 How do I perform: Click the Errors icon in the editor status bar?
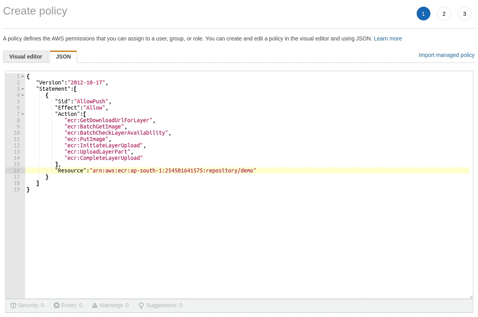point(56,305)
